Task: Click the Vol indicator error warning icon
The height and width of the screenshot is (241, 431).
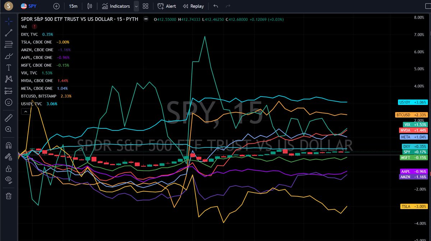Action: pyautogui.click(x=34, y=27)
